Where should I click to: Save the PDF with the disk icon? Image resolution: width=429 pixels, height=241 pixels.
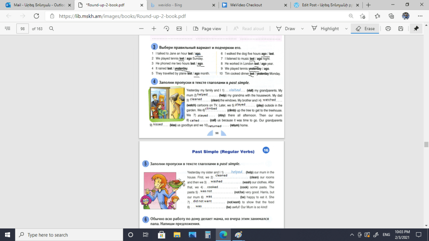pyautogui.click(x=401, y=29)
